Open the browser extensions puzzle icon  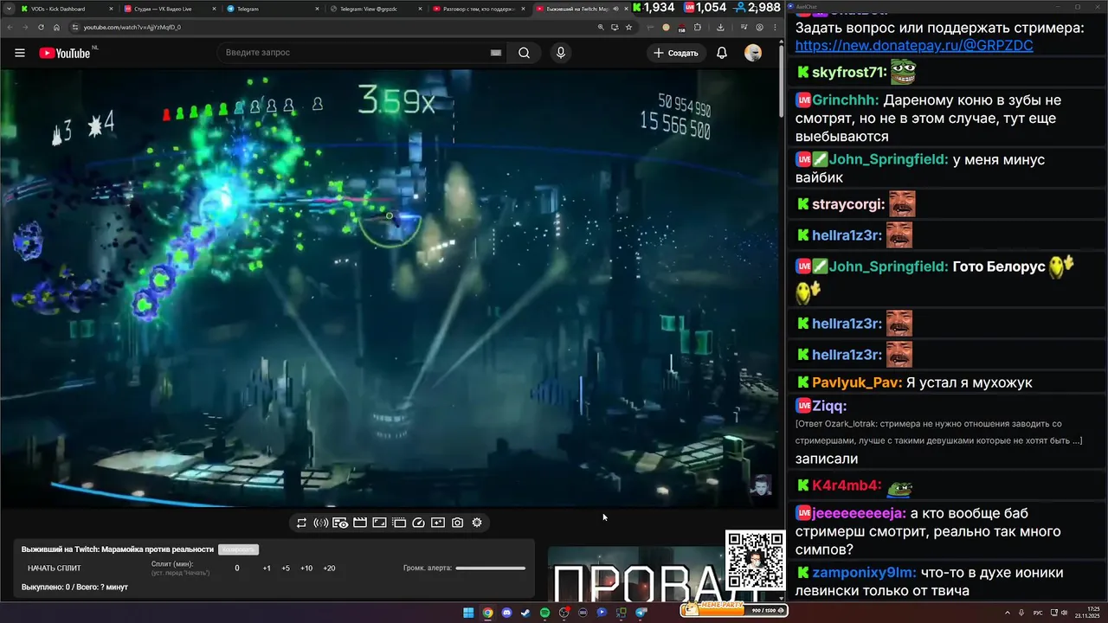[698, 27]
